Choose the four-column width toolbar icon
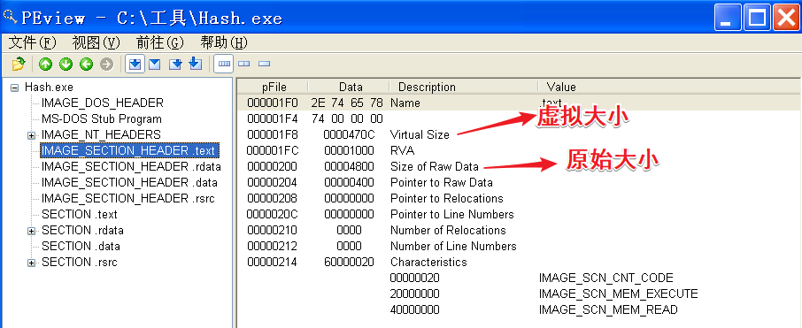 coord(224,64)
